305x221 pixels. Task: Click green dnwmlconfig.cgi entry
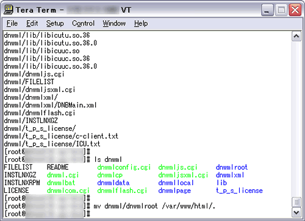[124, 167]
